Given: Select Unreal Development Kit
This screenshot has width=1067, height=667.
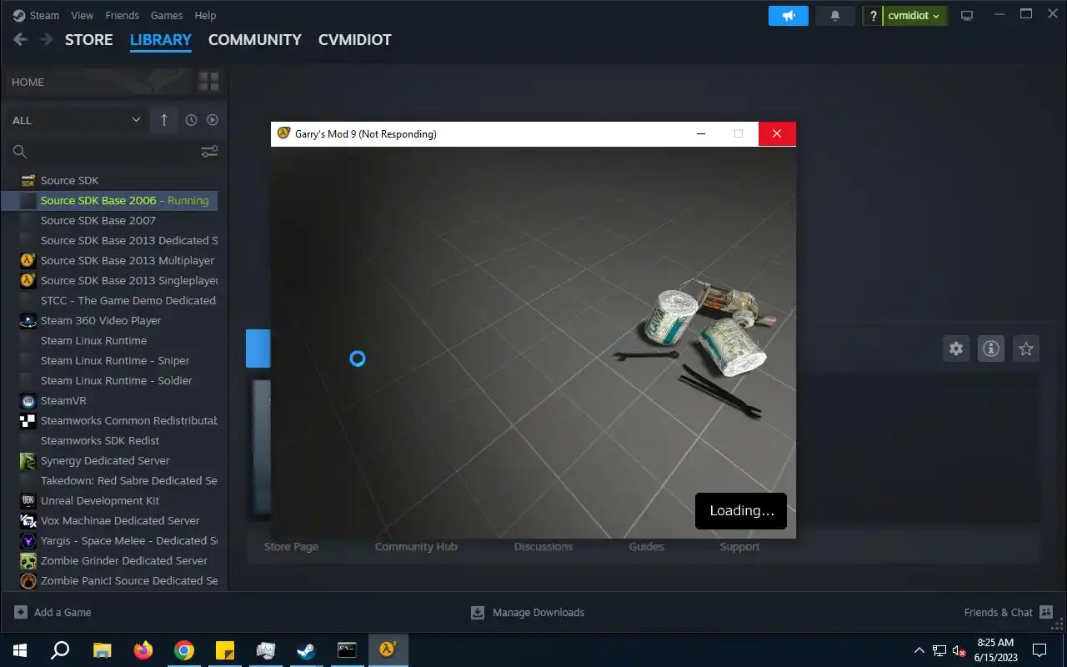Looking at the screenshot, I should tap(109, 500).
